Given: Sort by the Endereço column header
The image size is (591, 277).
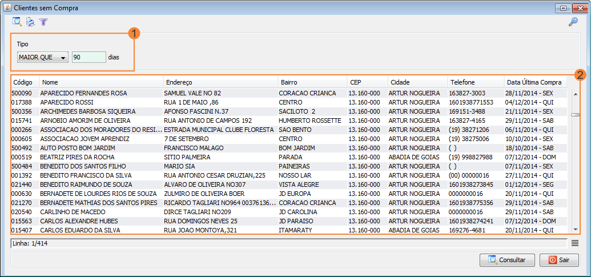Looking at the screenshot, I should [220, 82].
